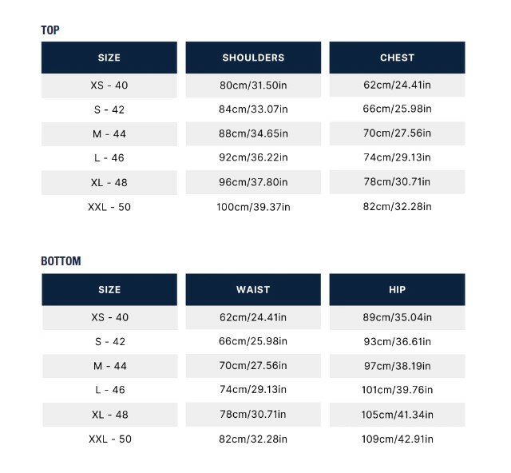This screenshot has width=511, height=473.
Task: Select the 80cm/31.50in shoulders cell
Action: pyautogui.click(x=253, y=85)
